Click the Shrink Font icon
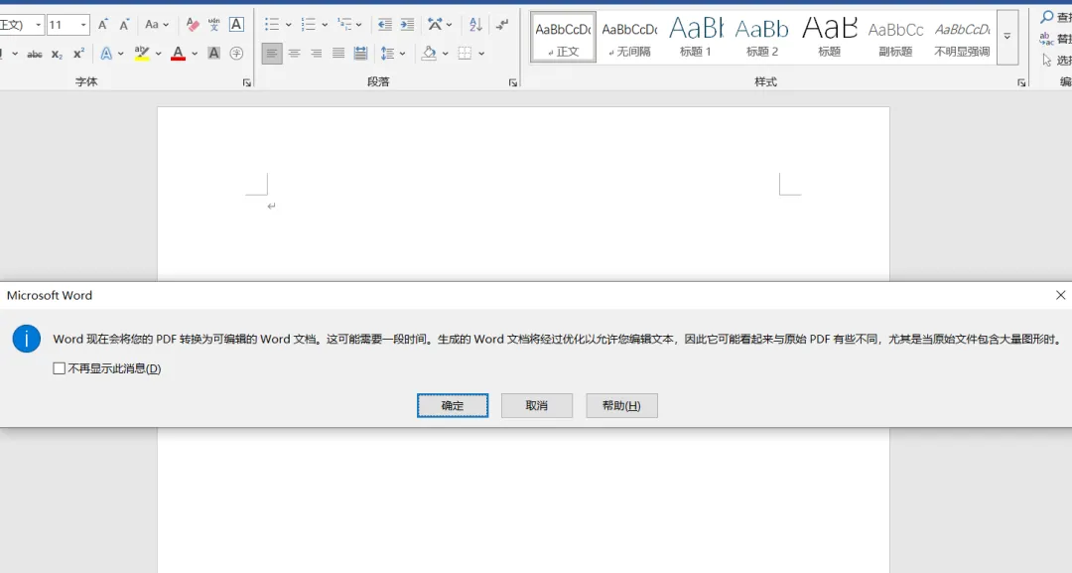This screenshot has width=1072, height=573. (124, 25)
